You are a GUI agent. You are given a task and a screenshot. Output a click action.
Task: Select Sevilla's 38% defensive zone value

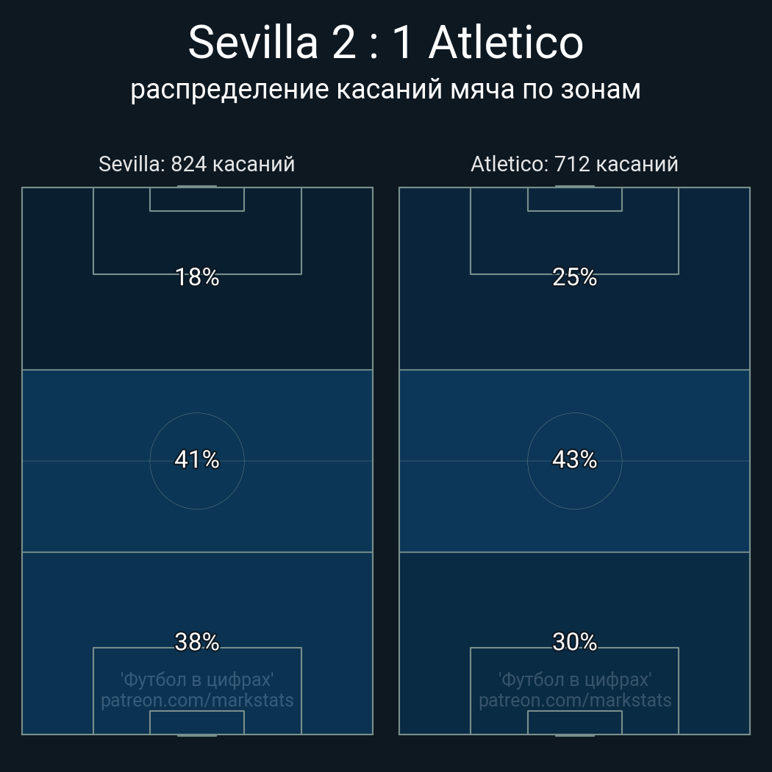pyautogui.click(x=197, y=642)
